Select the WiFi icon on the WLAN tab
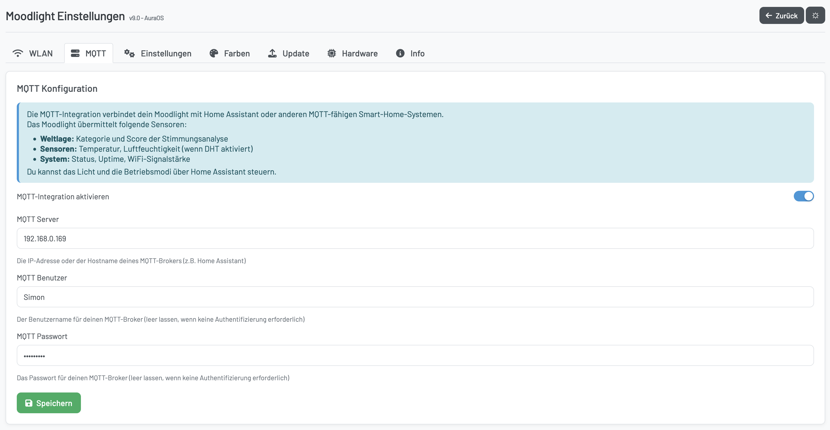 (x=18, y=53)
